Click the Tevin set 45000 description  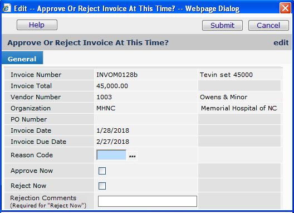coord(226,75)
